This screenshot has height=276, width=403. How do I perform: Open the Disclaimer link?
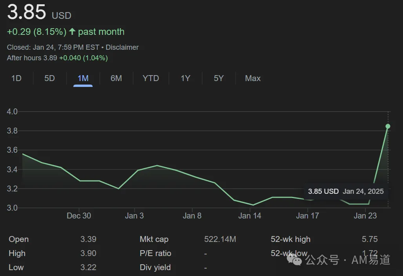click(x=122, y=47)
